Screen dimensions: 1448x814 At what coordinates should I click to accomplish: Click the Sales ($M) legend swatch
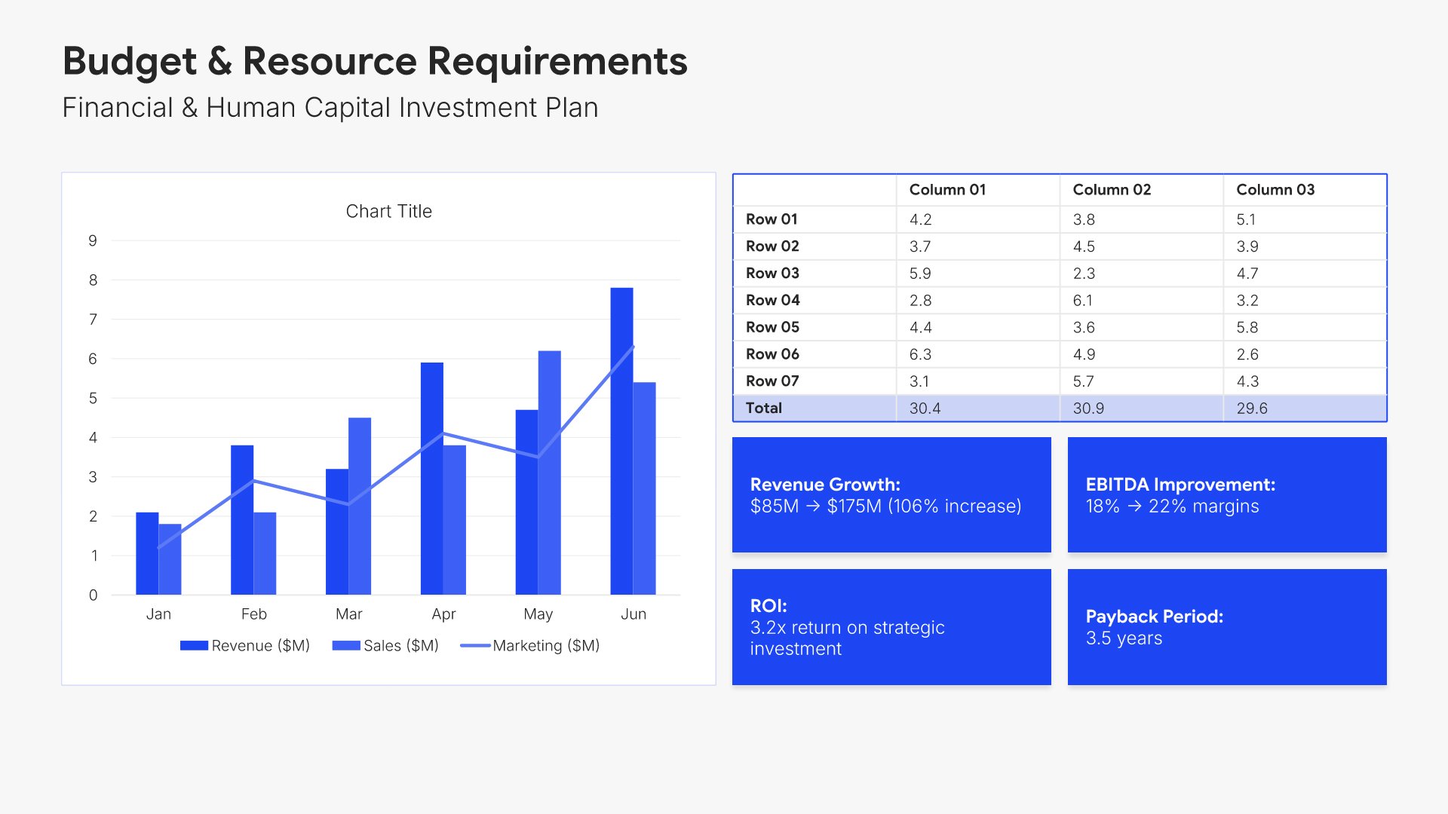point(346,646)
